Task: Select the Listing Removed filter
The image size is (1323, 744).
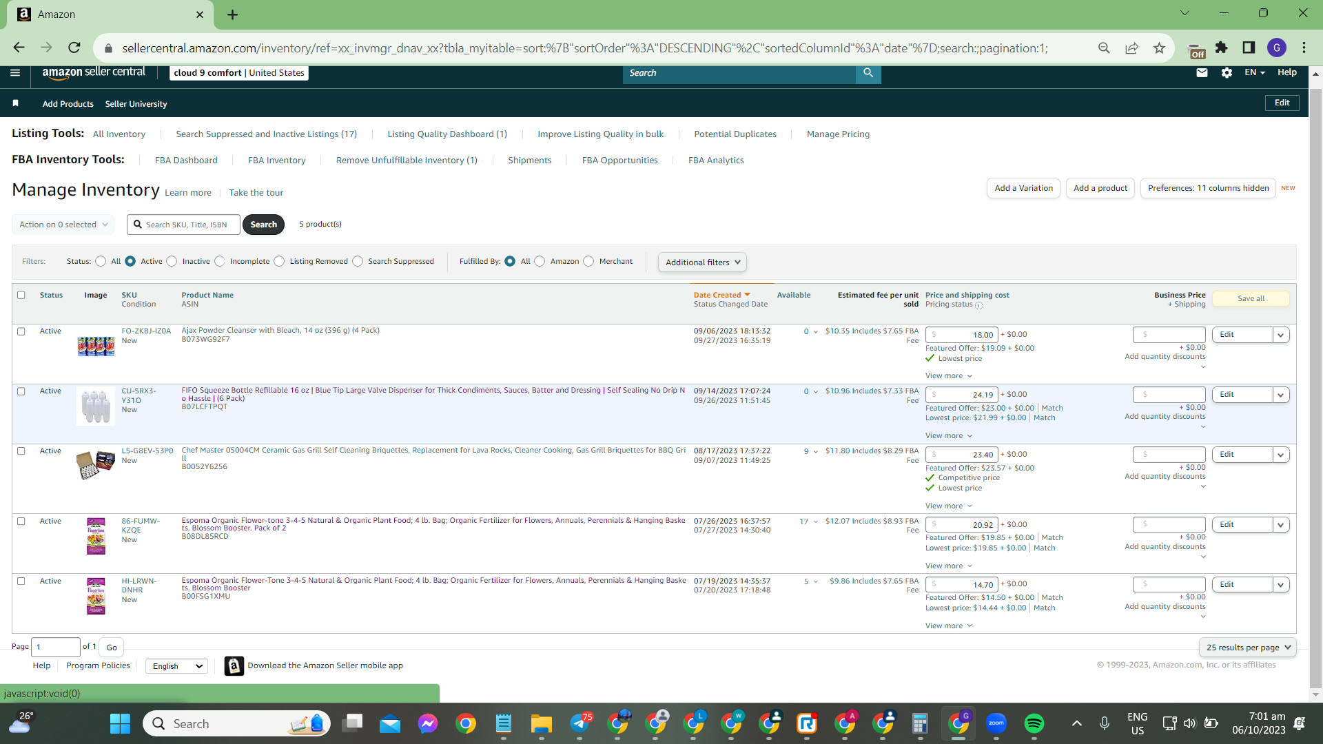Action: click(x=279, y=261)
